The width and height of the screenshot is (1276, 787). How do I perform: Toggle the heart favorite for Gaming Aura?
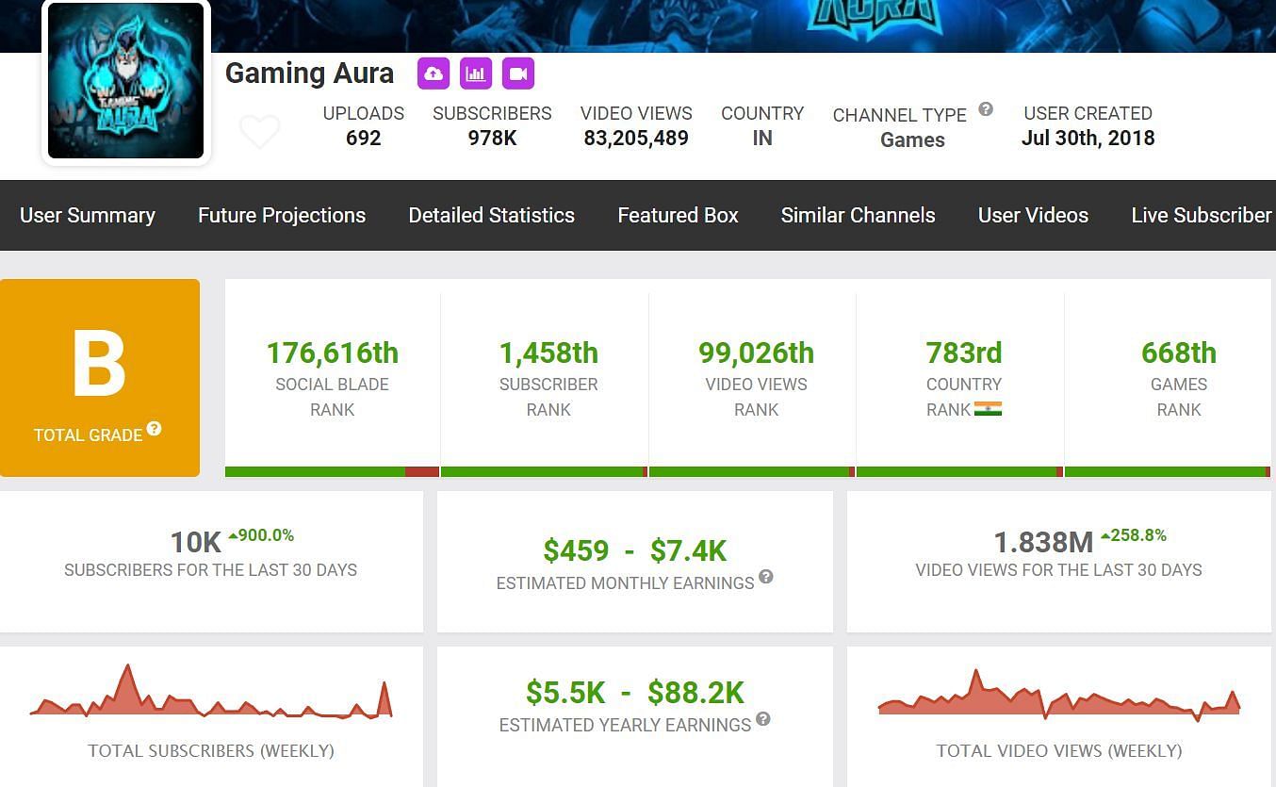(259, 132)
